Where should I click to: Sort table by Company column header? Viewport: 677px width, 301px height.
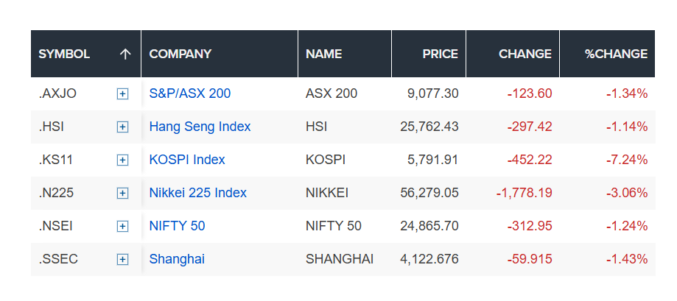pyautogui.click(x=180, y=54)
